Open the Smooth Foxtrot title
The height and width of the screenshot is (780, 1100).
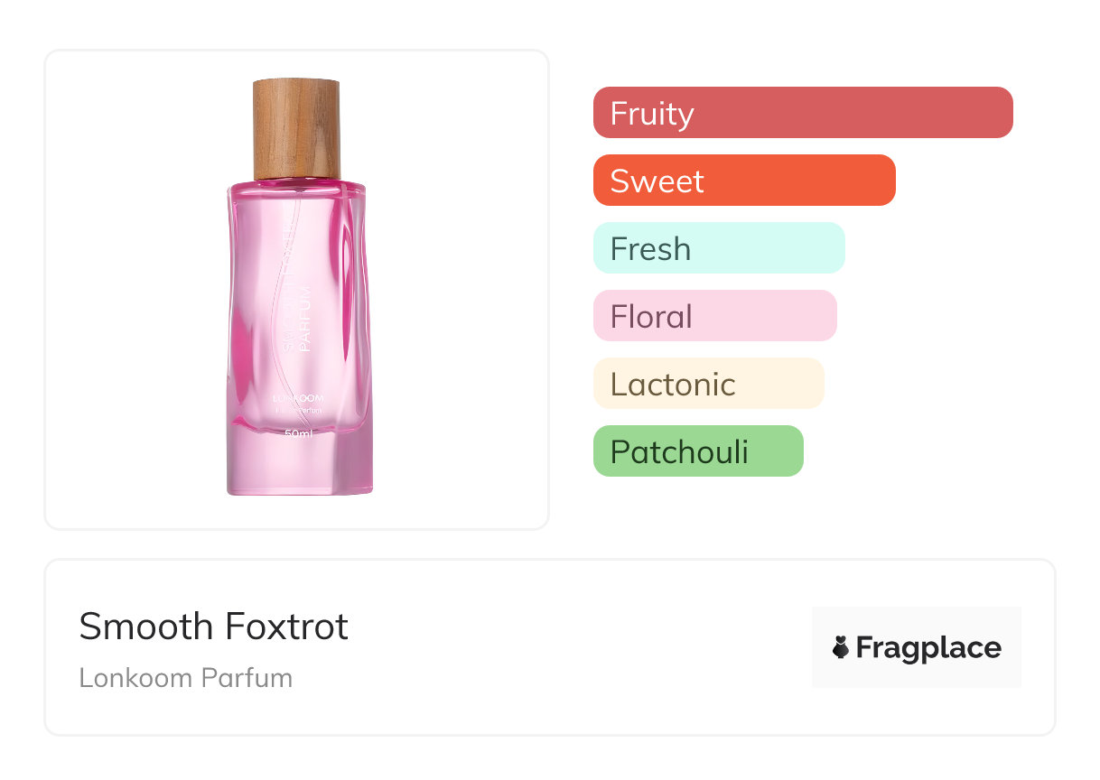pos(213,627)
